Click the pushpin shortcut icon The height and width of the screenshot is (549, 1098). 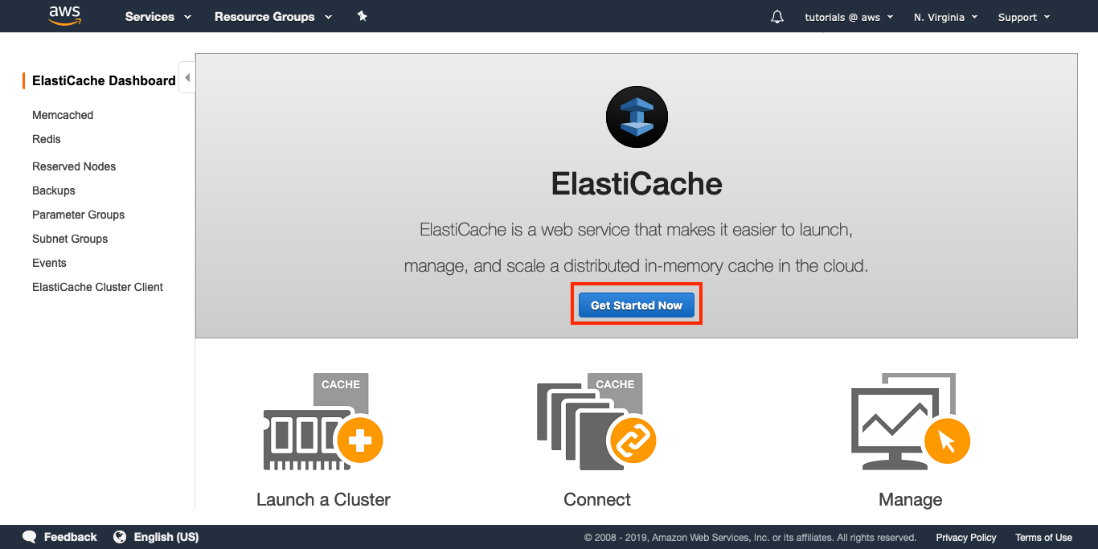point(362,16)
